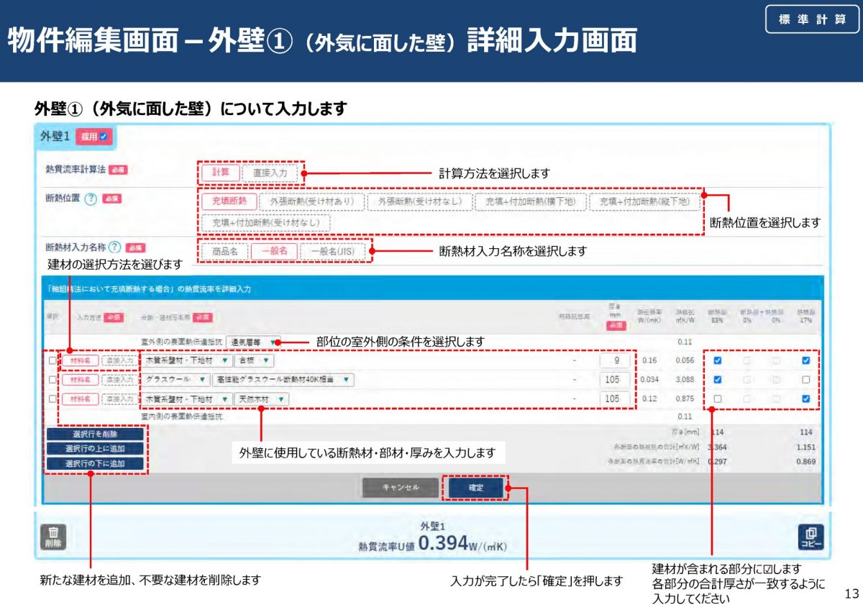This screenshot has height=610, width=863.
Task: Expand the 合板 material dropdown
Action: point(254,360)
